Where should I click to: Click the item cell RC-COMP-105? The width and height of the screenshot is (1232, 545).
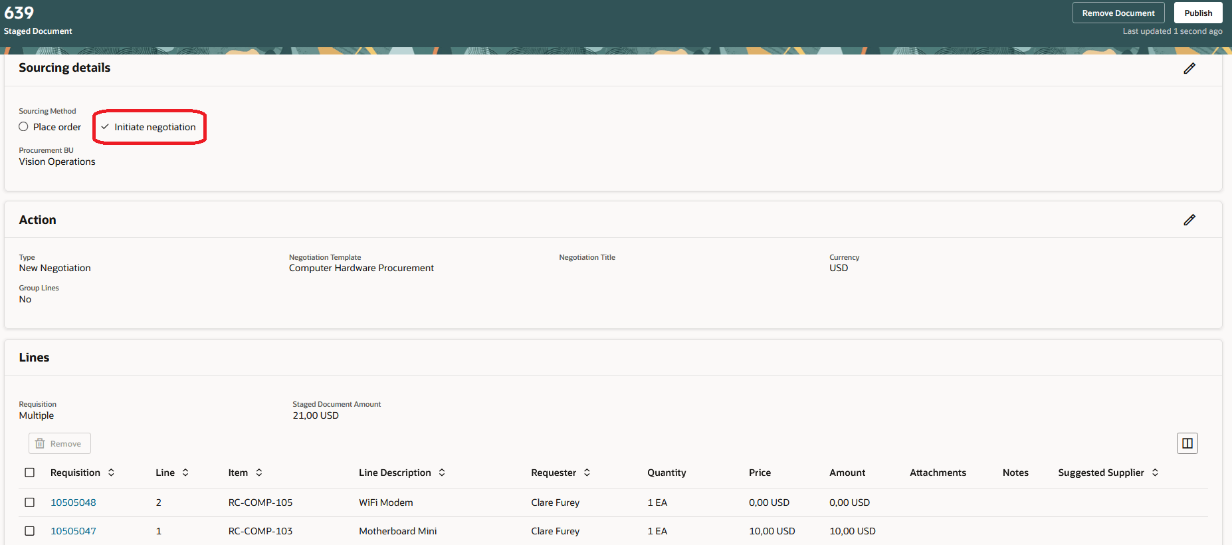[260, 502]
